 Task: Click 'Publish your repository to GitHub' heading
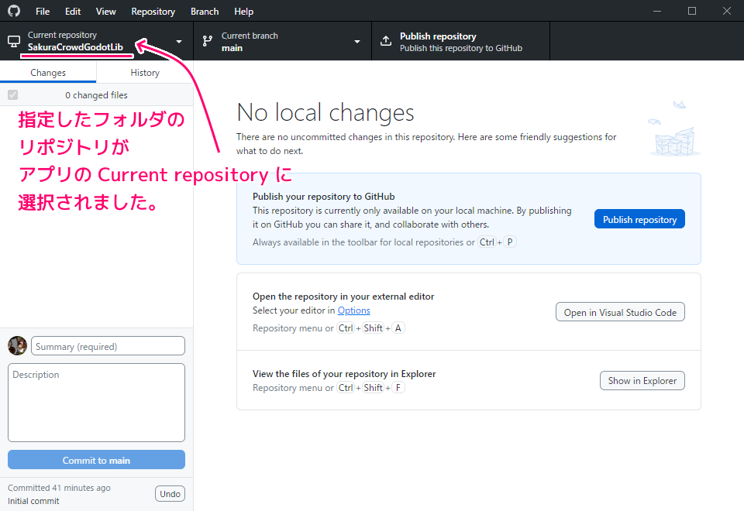[324, 196]
